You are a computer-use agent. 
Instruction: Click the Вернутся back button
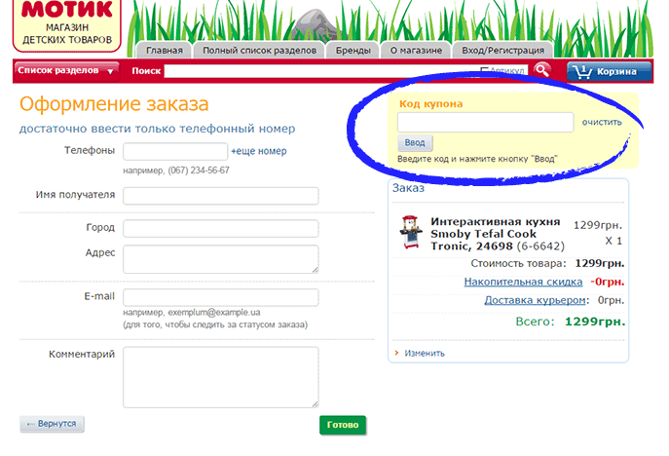pyautogui.click(x=54, y=424)
